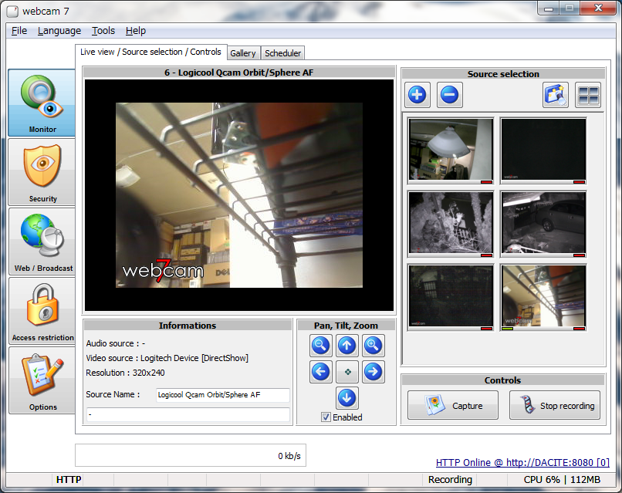Toggle the PTZ Enabled checkbox
The height and width of the screenshot is (493, 622).
click(x=326, y=417)
